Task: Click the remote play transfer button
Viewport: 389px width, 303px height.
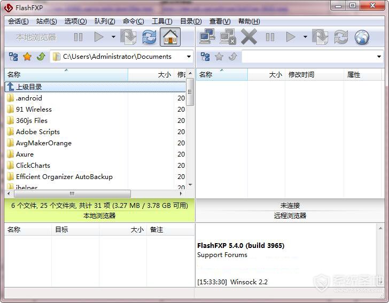Action: pyautogui.click(x=291, y=37)
